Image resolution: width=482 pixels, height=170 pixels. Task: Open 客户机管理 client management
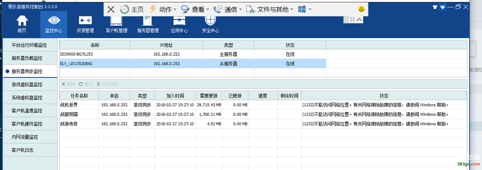(116, 24)
